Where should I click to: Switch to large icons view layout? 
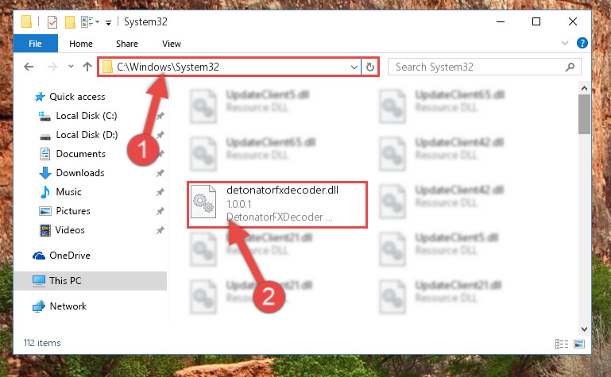click(x=579, y=344)
